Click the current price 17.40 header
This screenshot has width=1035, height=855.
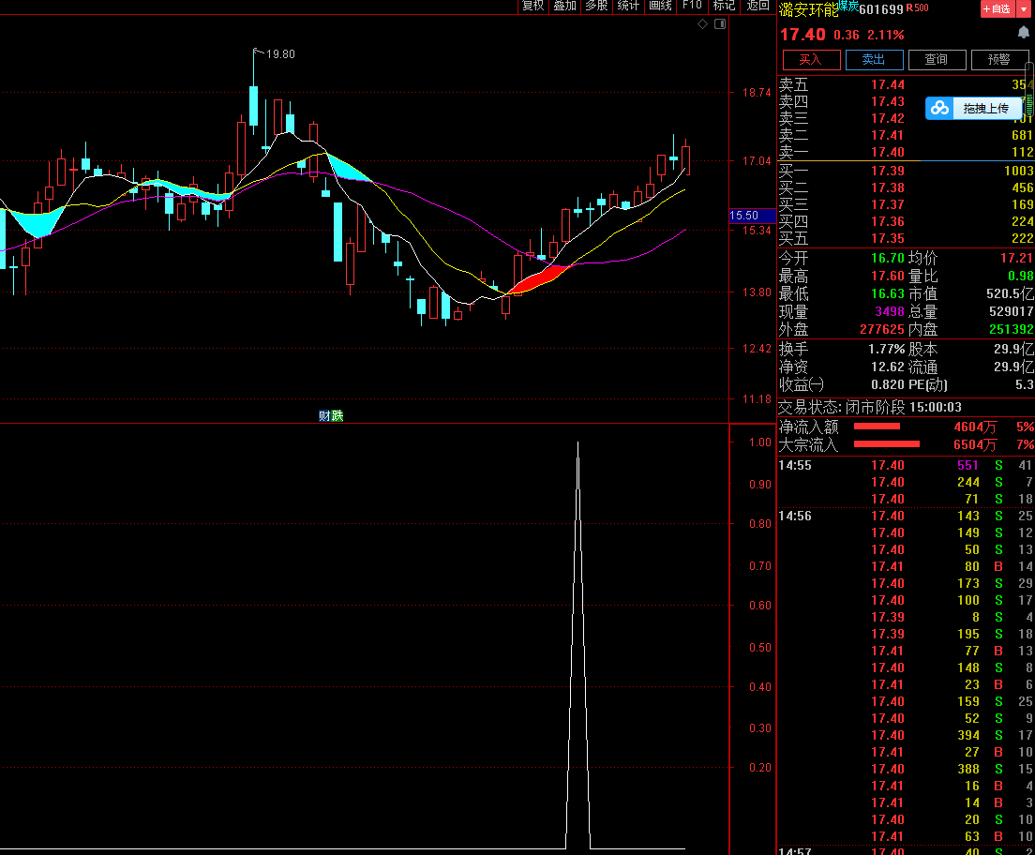[x=803, y=35]
